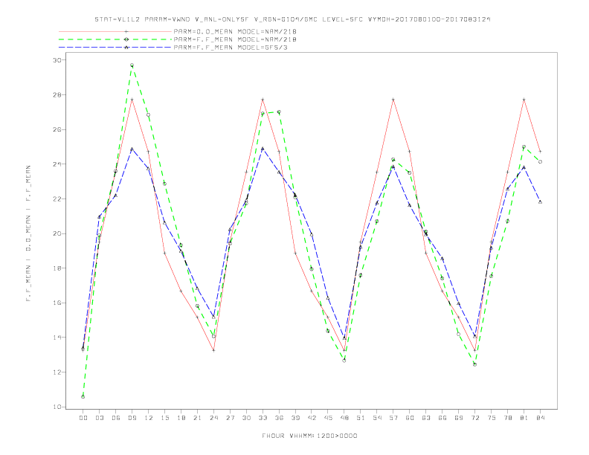Click x-axis forecast hour label 27
Viewport: 589px width, 455px height.
230,418
